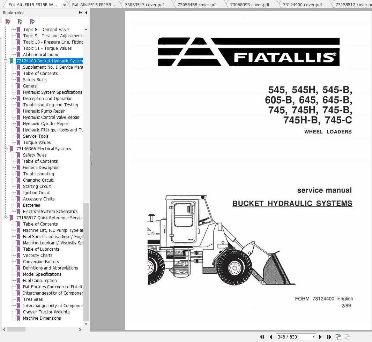Go to the next page
Viewport: 372px width, 342px height.
(x=320, y=337)
